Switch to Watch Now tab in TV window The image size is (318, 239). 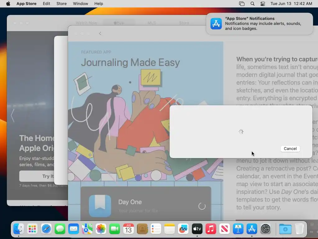point(86,23)
